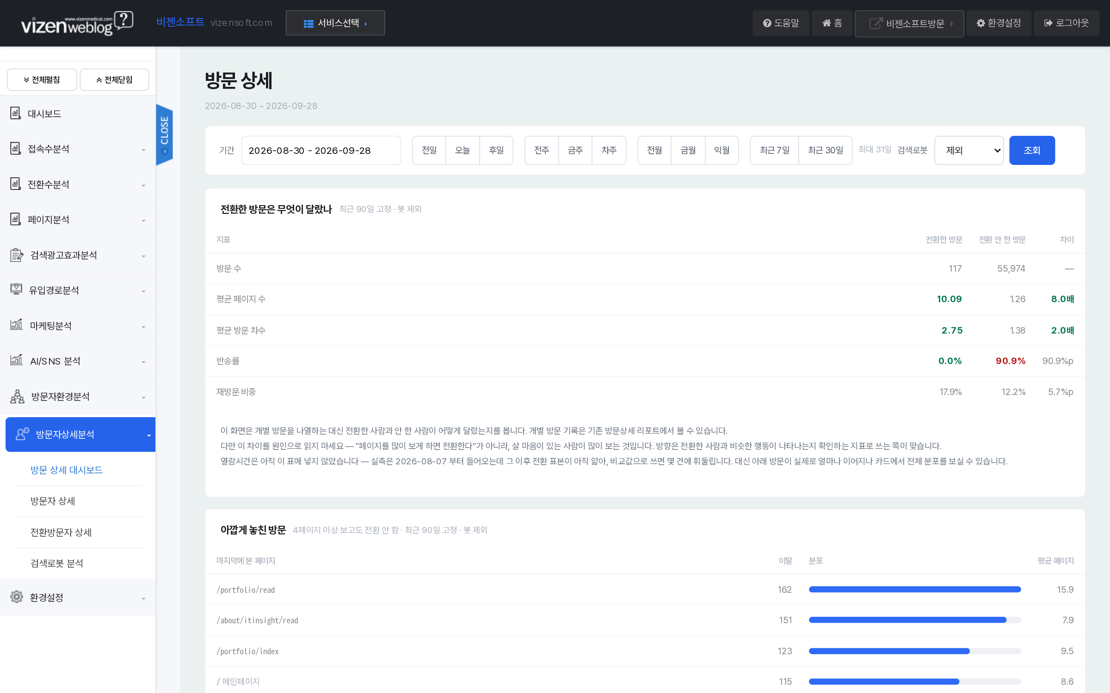Click the 기간 date range input field
Image resolution: width=1110 pixels, height=693 pixels.
(x=321, y=150)
